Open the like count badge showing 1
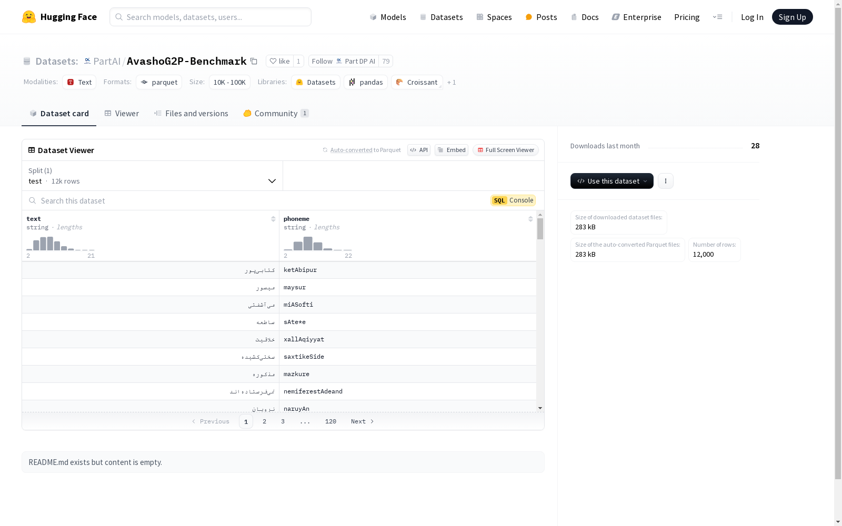This screenshot has width=842, height=526. coord(298,61)
